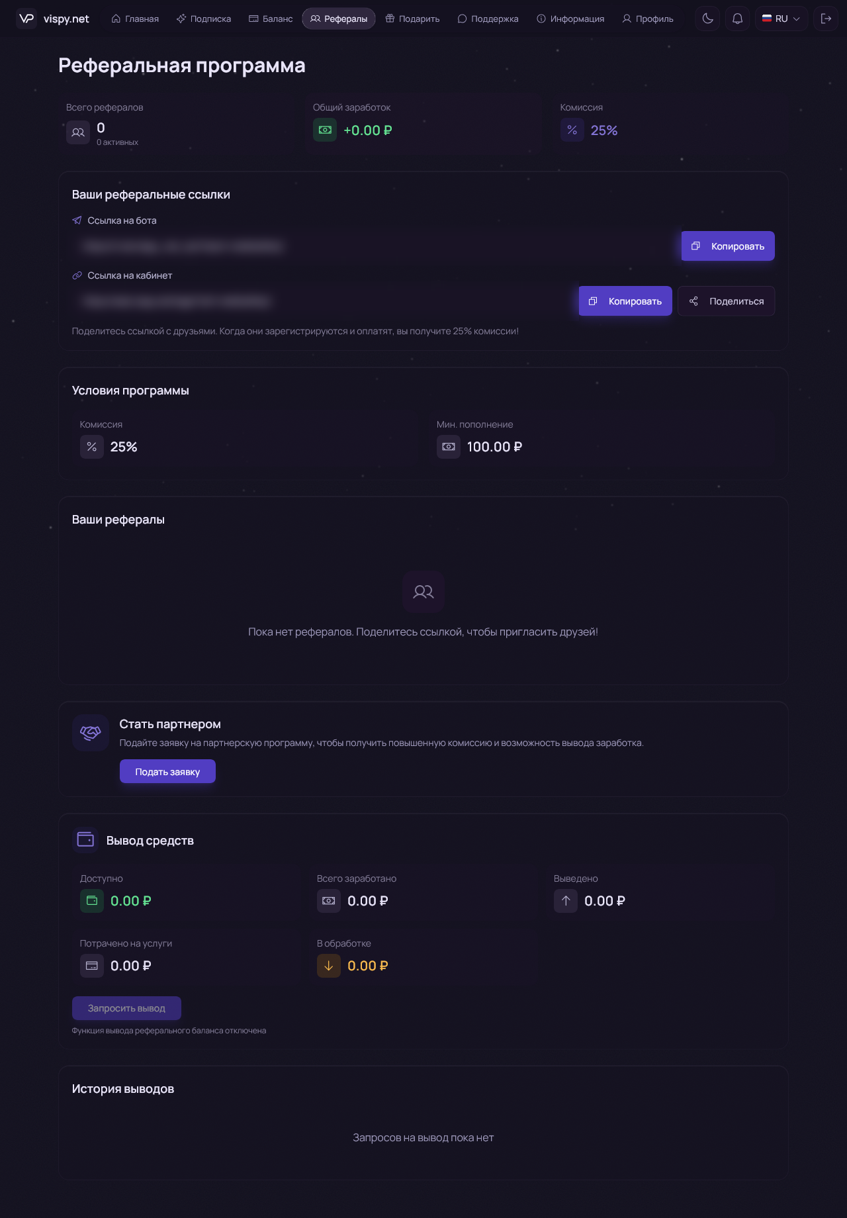Open notifications bell icon
The width and height of the screenshot is (847, 1218).
point(737,19)
